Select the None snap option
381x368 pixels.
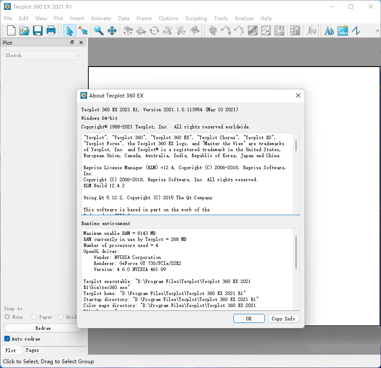[14, 317]
